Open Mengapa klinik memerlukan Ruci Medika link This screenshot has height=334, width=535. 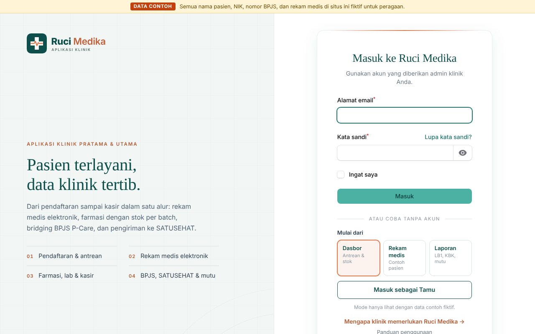(x=405, y=321)
